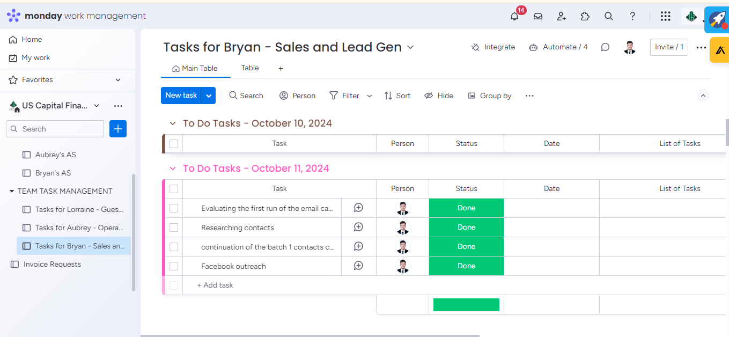
Task: Click the Invite / 1 button
Action: (669, 47)
